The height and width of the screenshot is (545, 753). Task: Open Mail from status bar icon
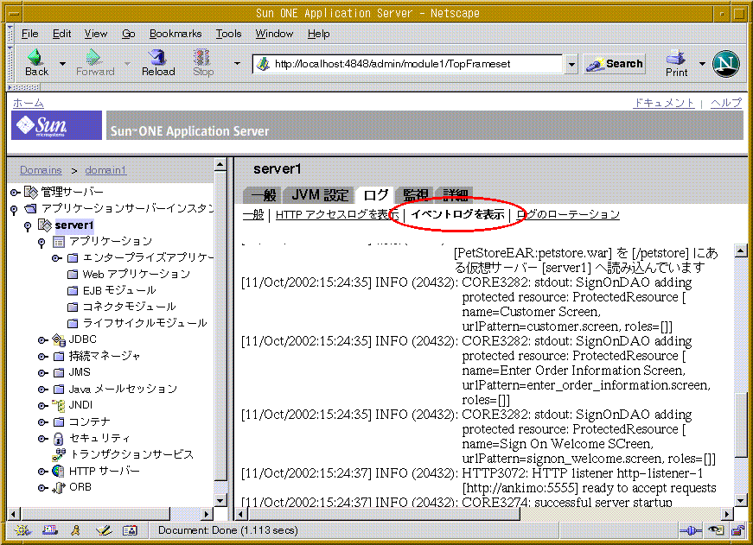tap(50, 530)
